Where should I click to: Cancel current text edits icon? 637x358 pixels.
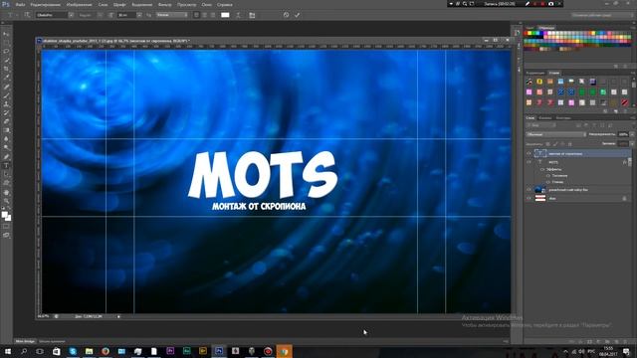[x=286, y=15]
